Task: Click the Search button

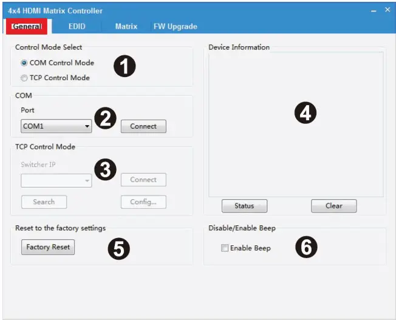Action: point(44,202)
